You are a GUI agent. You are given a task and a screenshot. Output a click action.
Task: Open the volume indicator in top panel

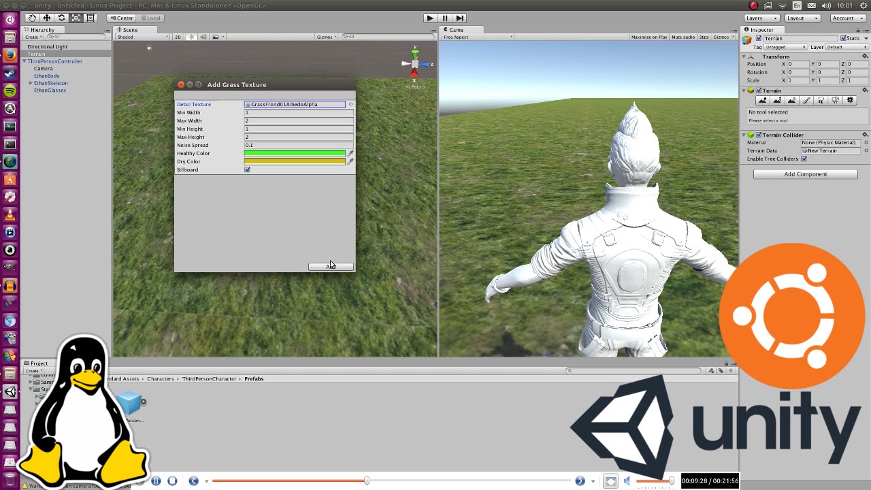click(x=827, y=5)
